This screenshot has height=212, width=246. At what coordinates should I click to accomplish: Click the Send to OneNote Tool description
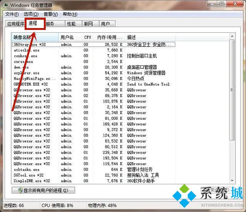pos(148,84)
